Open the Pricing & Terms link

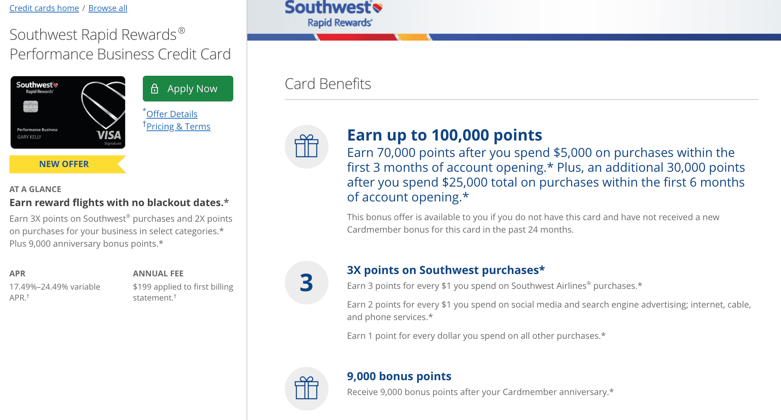[178, 126]
